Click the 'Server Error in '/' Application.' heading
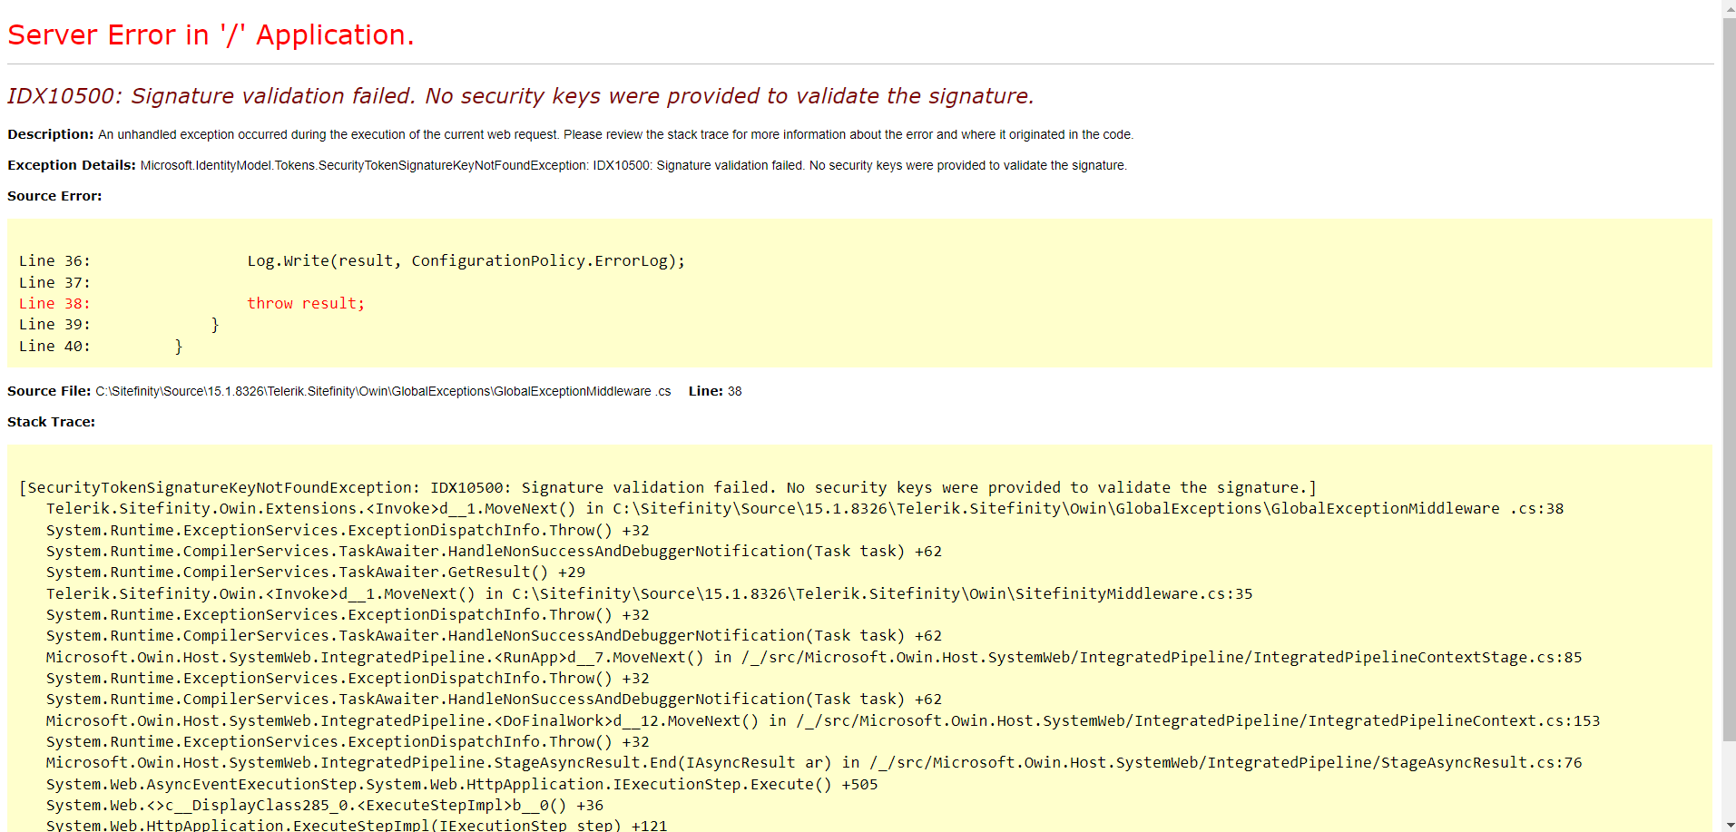Image resolution: width=1736 pixels, height=832 pixels. [211, 35]
